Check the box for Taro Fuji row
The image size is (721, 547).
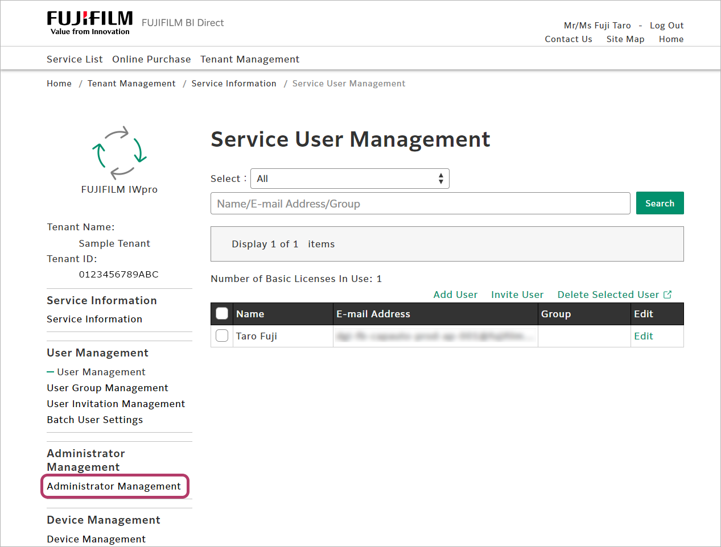tap(222, 336)
